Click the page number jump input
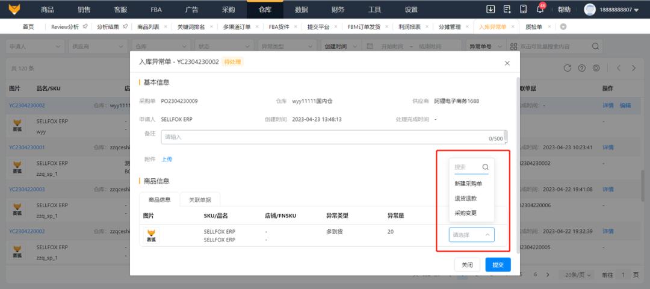This screenshot has height=289, width=650. 623,275
